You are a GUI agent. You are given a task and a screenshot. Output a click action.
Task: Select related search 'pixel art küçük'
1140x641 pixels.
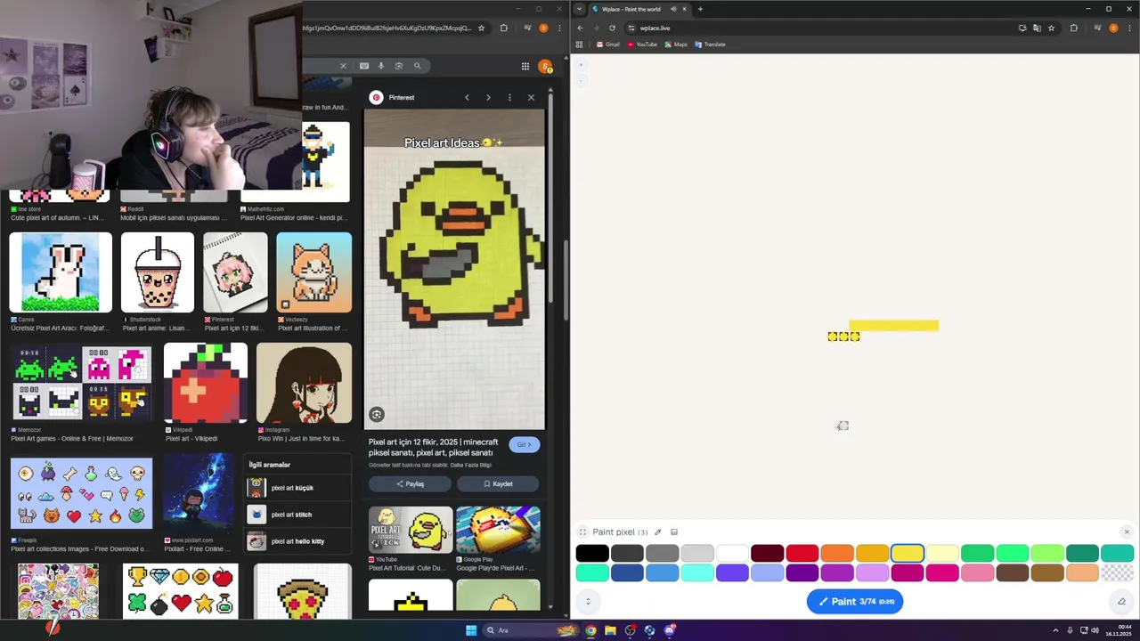(x=297, y=488)
